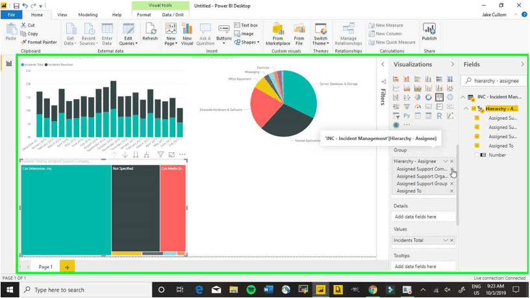Collapse the INC - Incident Man... table
The width and height of the screenshot is (530, 298).
click(x=463, y=97)
